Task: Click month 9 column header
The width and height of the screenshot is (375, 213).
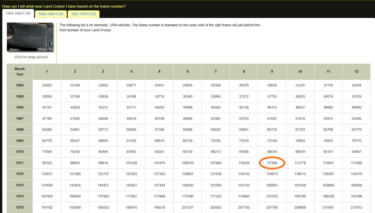Action: pyautogui.click(x=272, y=72)
